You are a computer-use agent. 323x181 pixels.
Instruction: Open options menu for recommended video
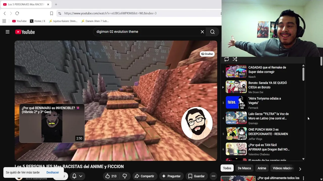click(303, 178)
